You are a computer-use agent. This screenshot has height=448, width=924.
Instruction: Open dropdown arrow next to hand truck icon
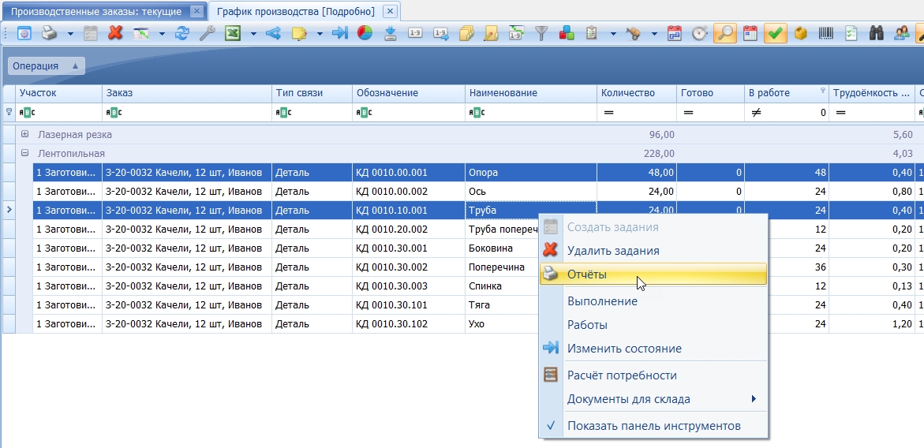(654, 34)
